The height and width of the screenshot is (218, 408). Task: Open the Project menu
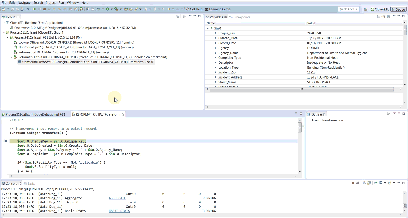(50, 3)
